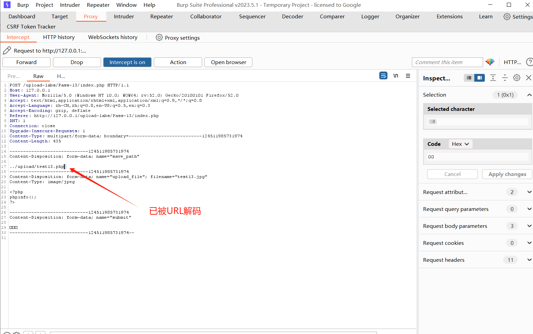Click the Comment this item field

click(x=447, y=62)
